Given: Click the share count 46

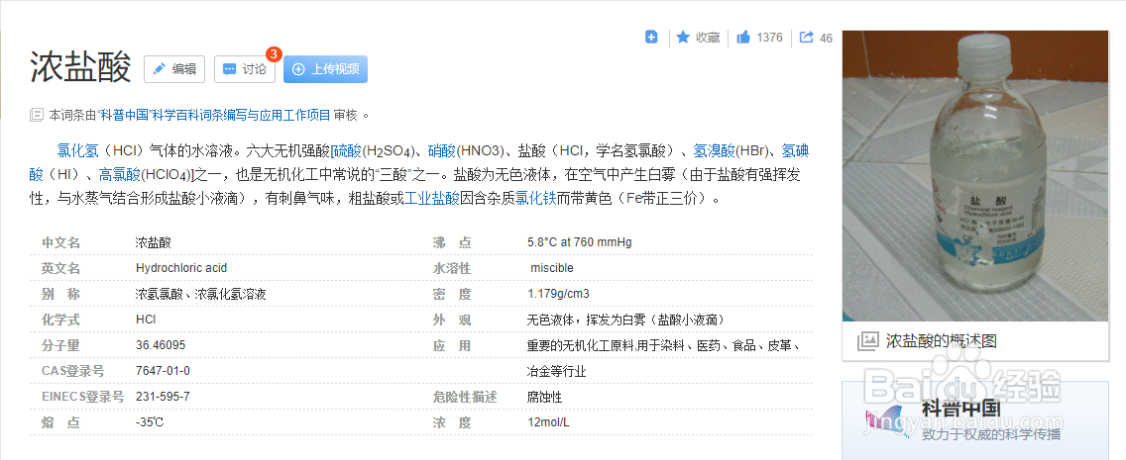Looking at the screenshot, I should pyautogui.click(x=826, y=38).
